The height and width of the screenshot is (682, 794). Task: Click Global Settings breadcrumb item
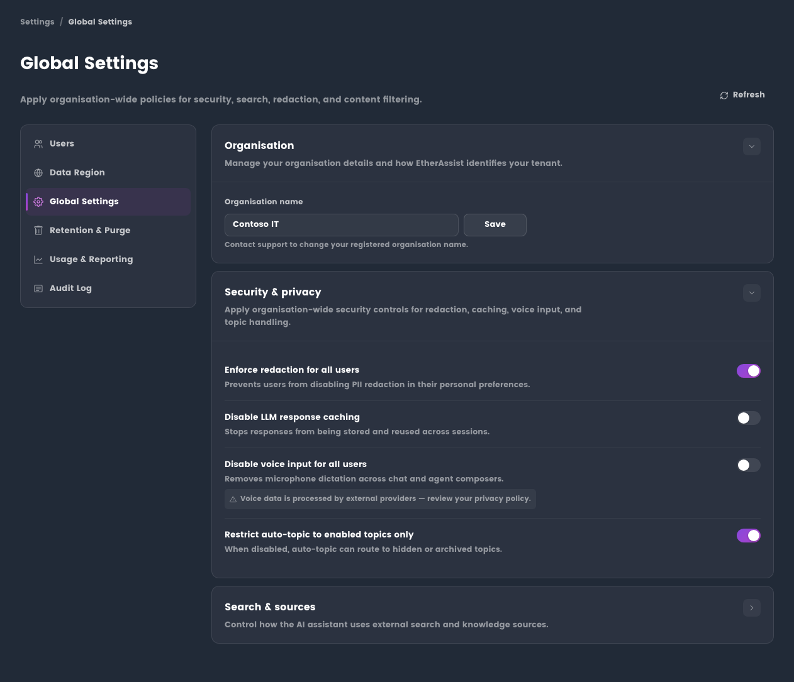tap(100, 22)
